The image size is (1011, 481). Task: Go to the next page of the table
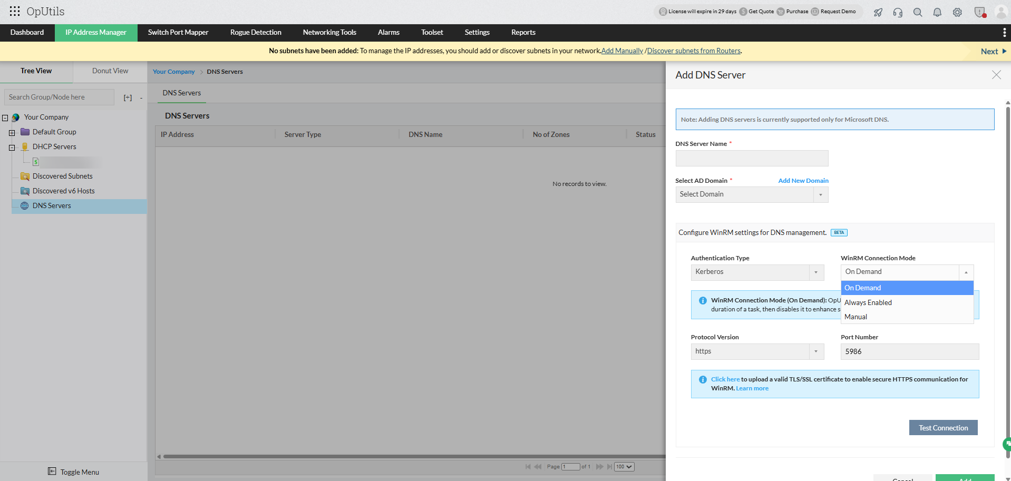(x=599, y=467)
